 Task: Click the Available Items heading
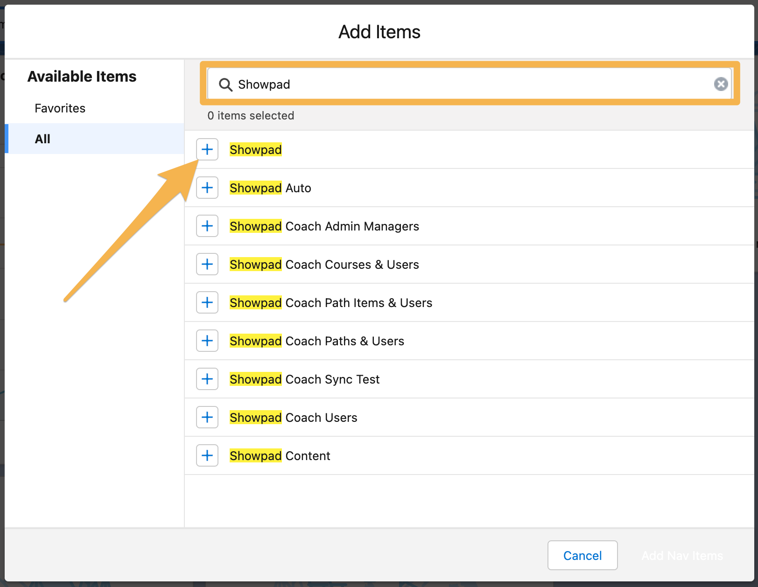[82, 76]
